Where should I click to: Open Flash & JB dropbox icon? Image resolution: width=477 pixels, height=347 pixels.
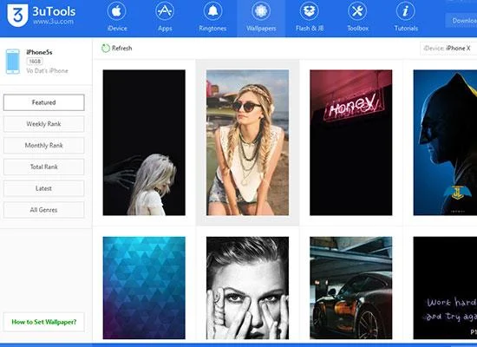[x=310, y=11]
